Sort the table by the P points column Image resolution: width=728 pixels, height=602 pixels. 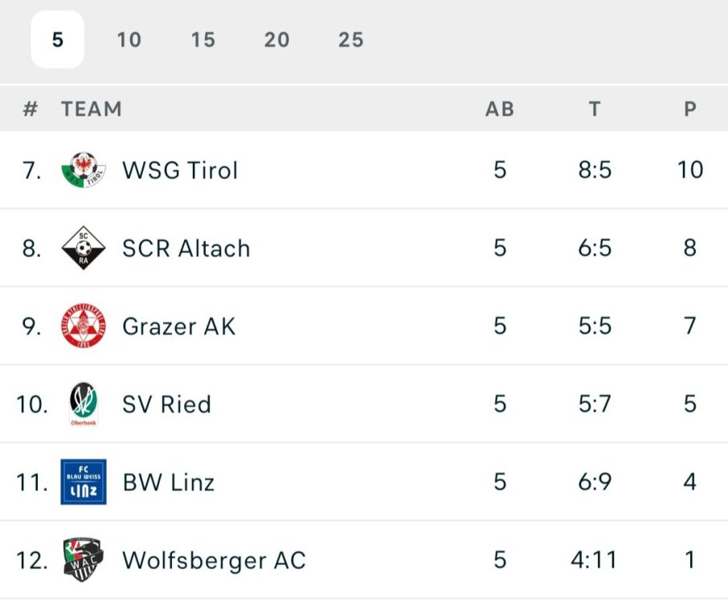[x=691, y=109]
